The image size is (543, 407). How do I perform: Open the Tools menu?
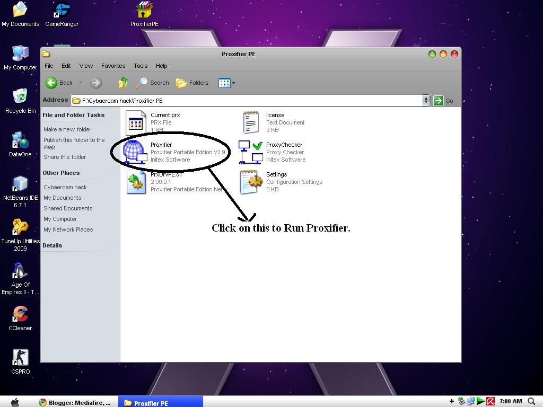coord(141,66)
